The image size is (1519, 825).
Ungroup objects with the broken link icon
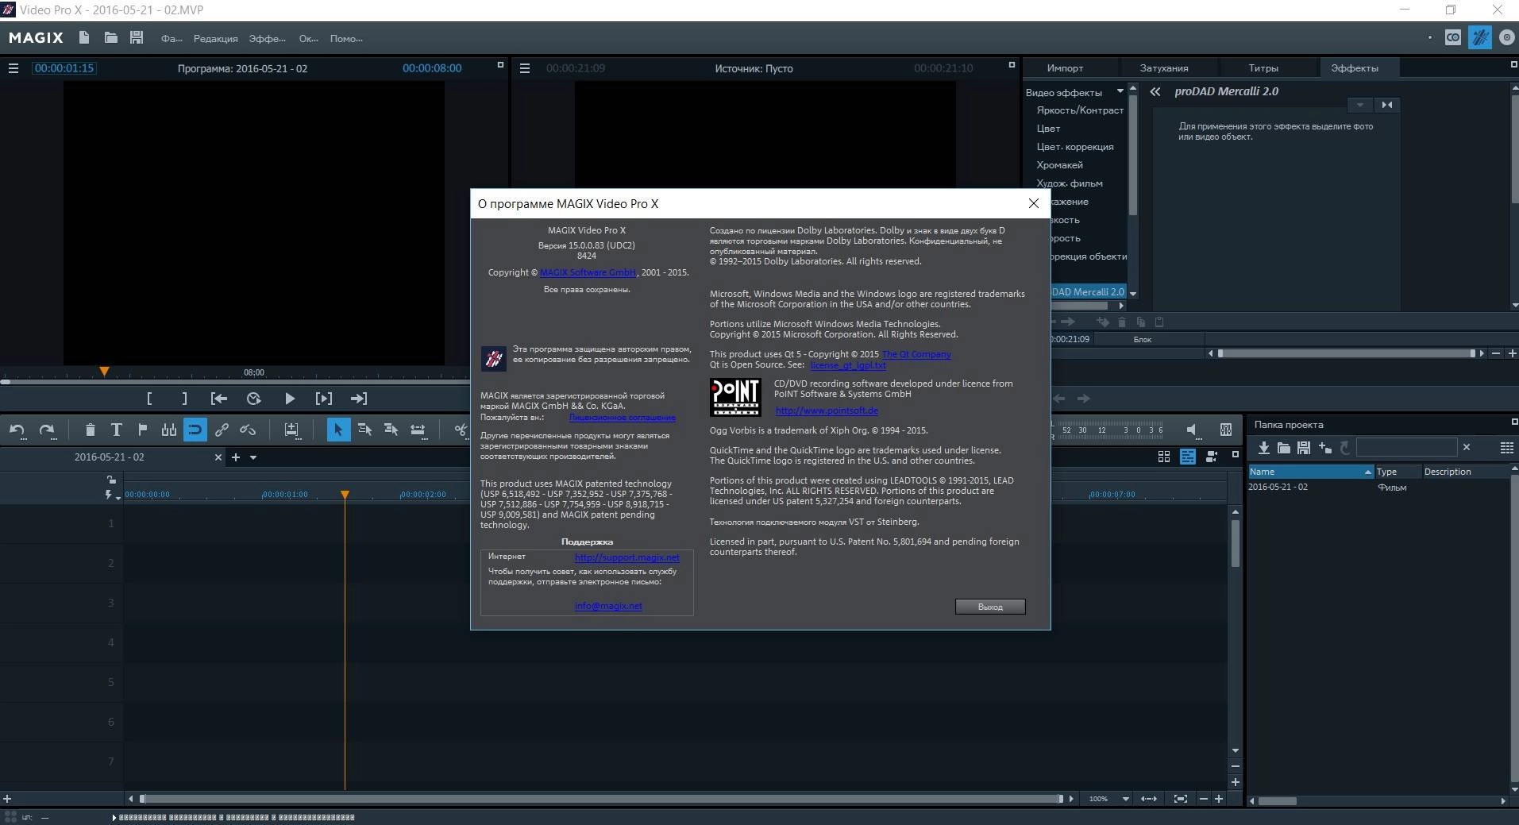248,430
